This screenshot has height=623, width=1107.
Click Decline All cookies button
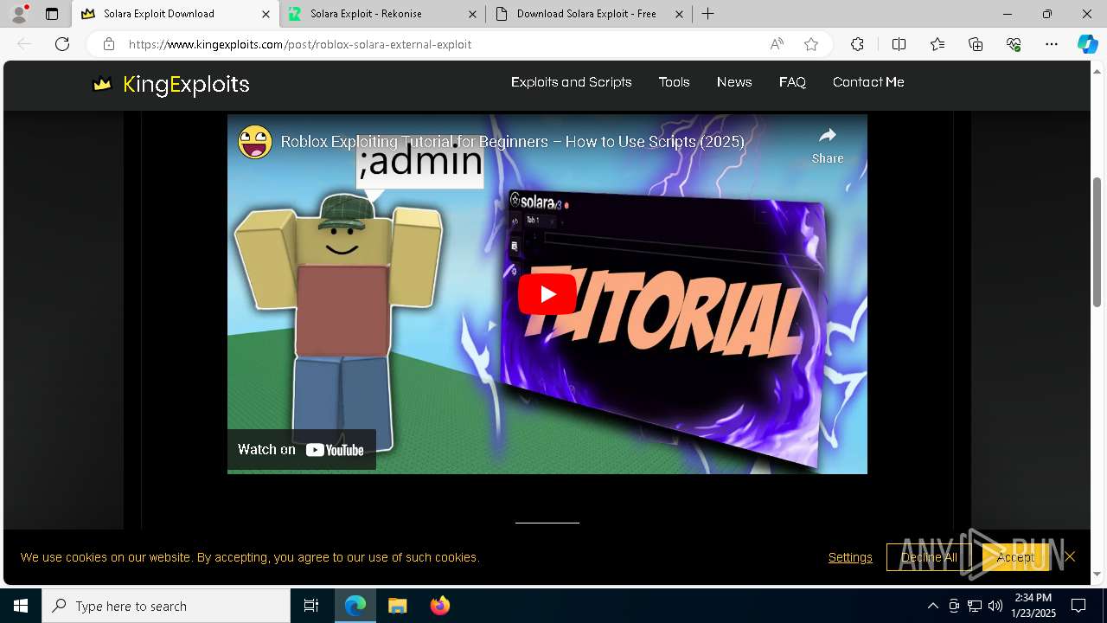(x=929, y=557)
